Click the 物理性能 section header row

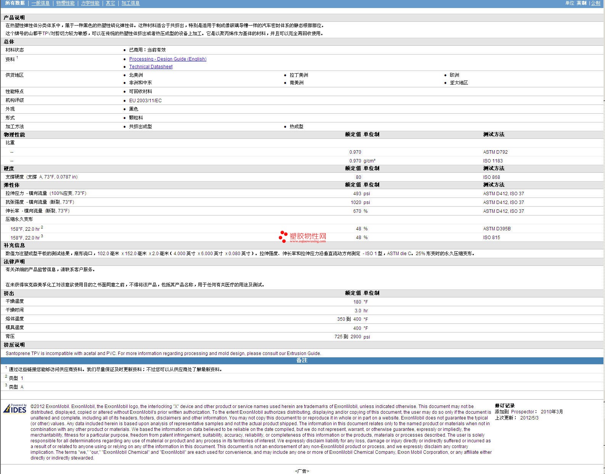pos(14,135)
